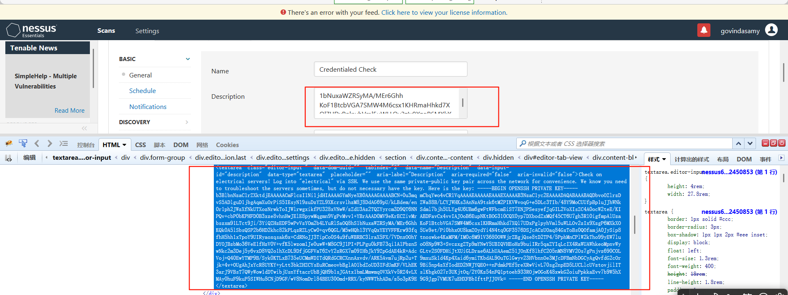Select the div.conte...-content breadcrumb
The height and width of the screenshot is (295, 788).
click(x=444, y=158)
